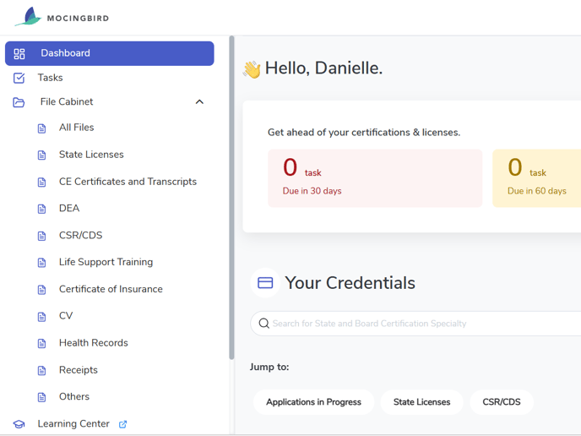The width and height of the screenshot is (581, 436).
Task: Click the 30 days due tasks card
Action: (x=375, y=178)
